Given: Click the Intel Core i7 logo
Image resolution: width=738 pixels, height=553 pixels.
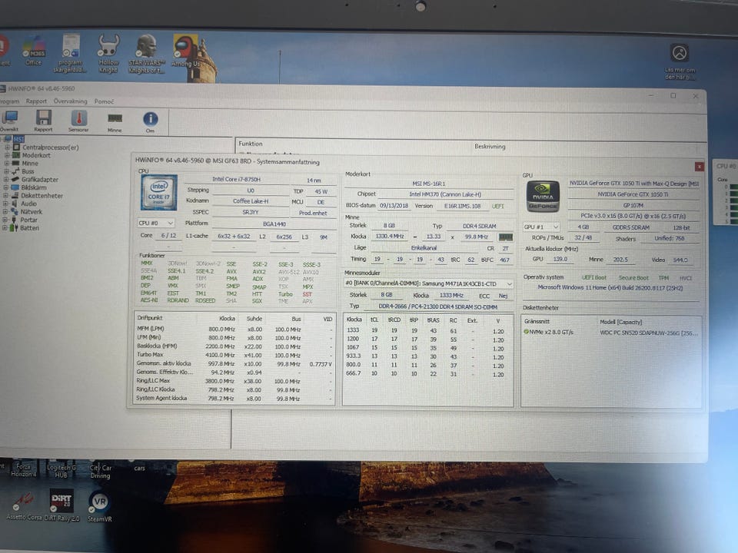Looking at the screenshot, I should tap(159, 193).
